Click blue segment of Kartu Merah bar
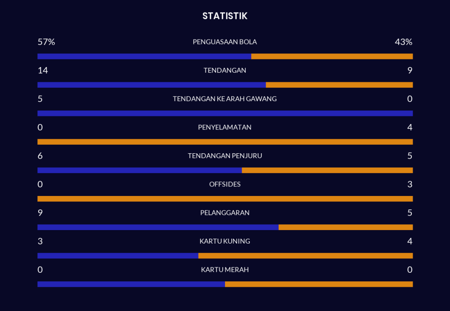The image size is (450, 311). click(x=131, y=284)
